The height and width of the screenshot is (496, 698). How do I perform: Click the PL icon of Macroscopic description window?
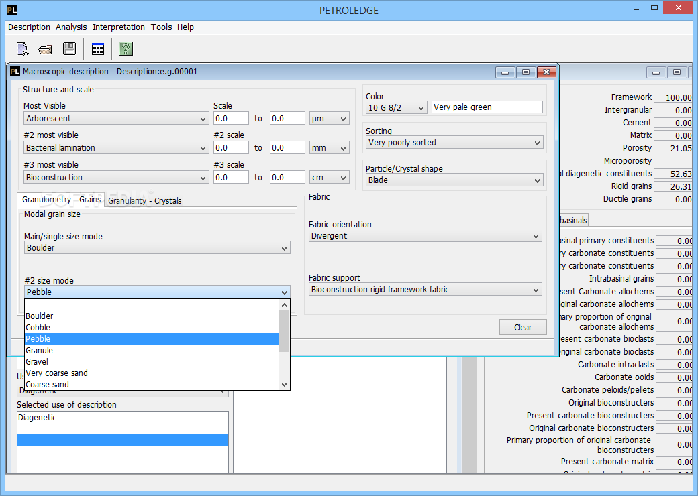15,72
